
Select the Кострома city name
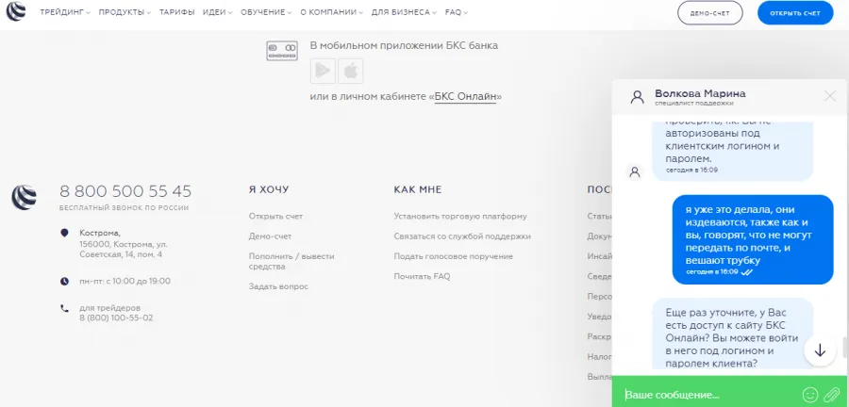(100, 233)
